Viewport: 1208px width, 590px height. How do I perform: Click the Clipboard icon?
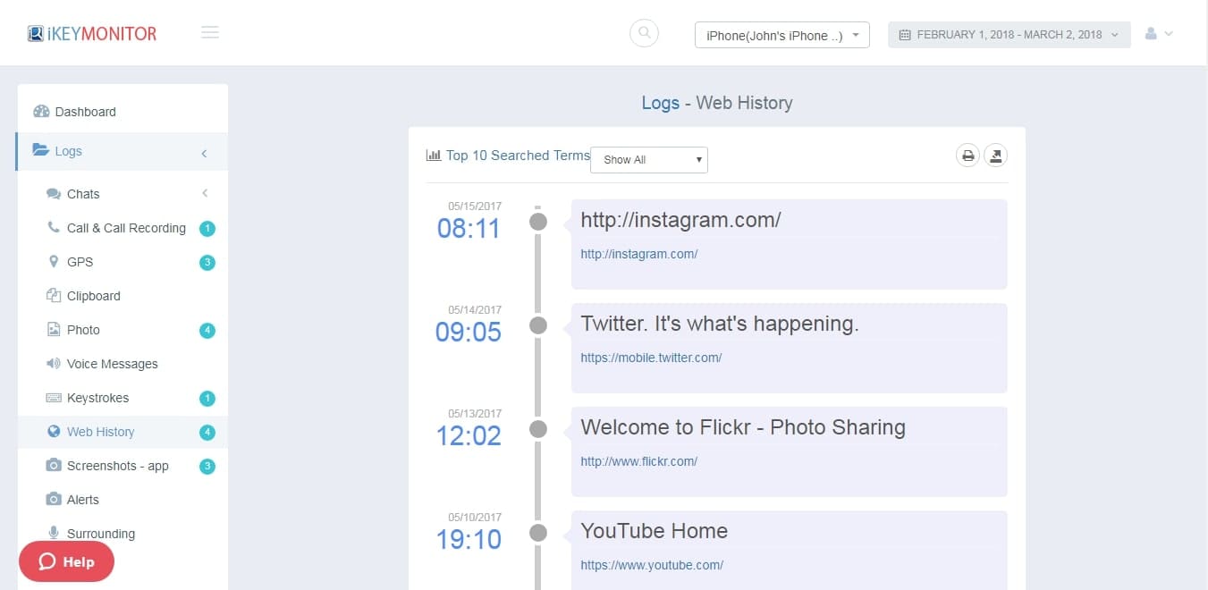pos(53,295)
